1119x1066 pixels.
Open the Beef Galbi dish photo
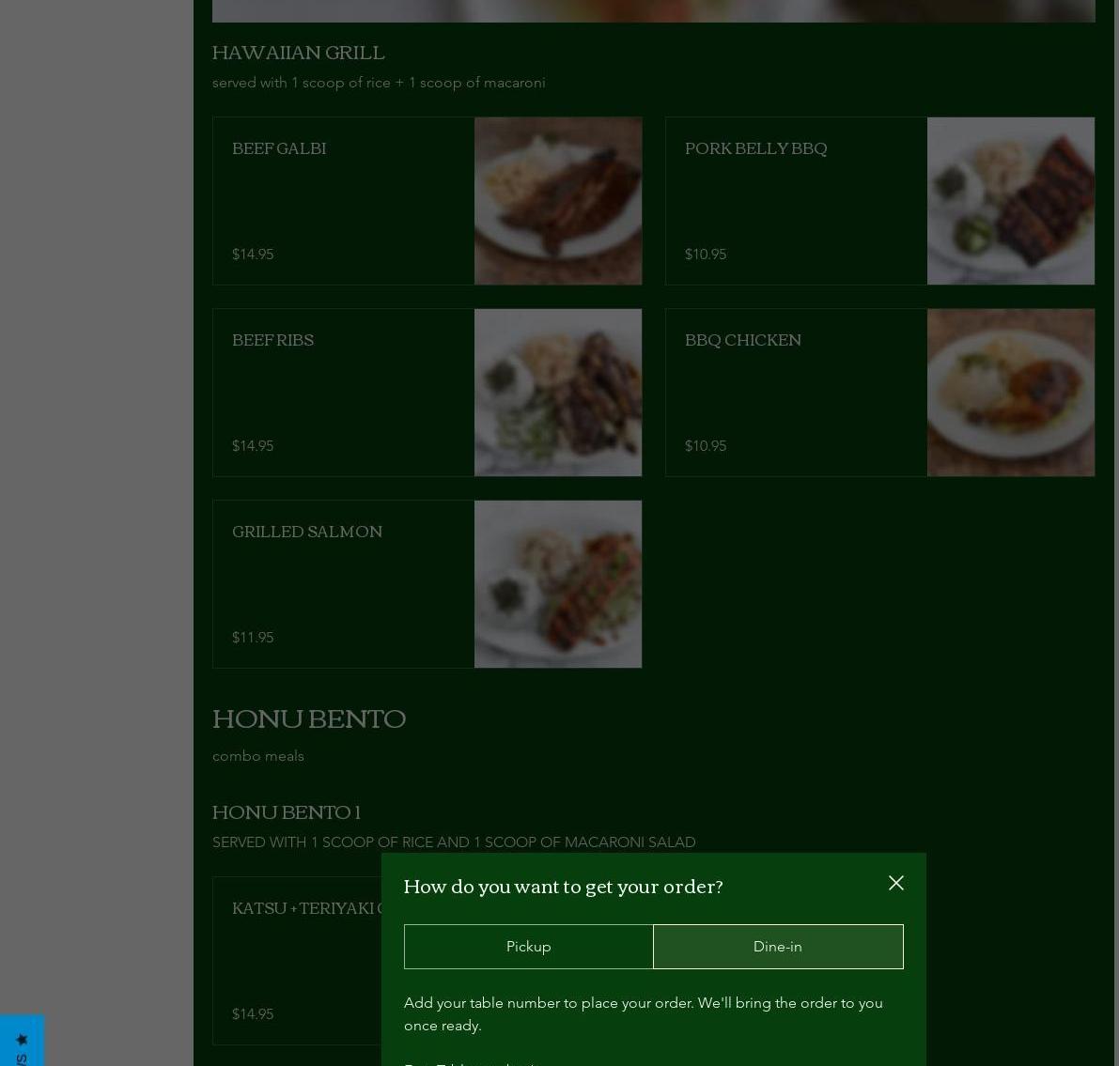click(x=557, y=201)
